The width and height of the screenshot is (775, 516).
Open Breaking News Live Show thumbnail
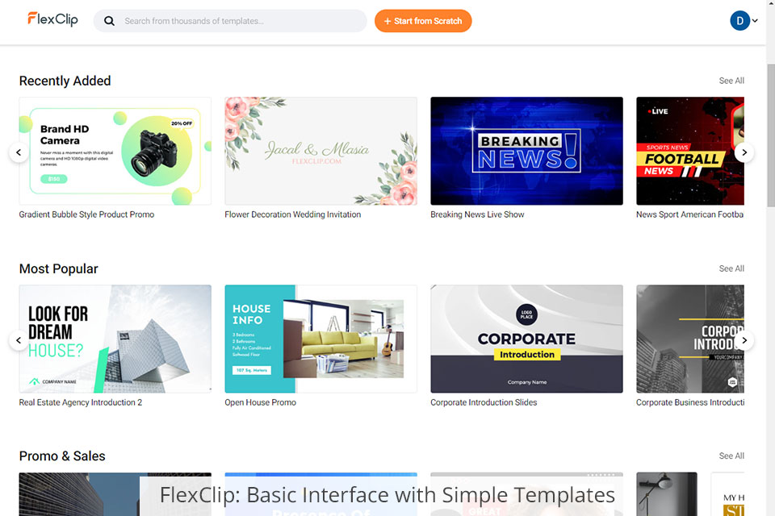[x=526, y=151]
